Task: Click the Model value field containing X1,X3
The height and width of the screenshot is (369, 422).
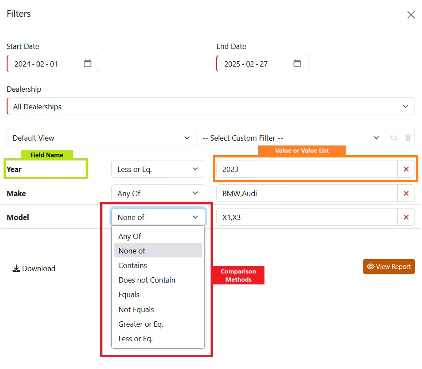Action: [x=307, y=217]
